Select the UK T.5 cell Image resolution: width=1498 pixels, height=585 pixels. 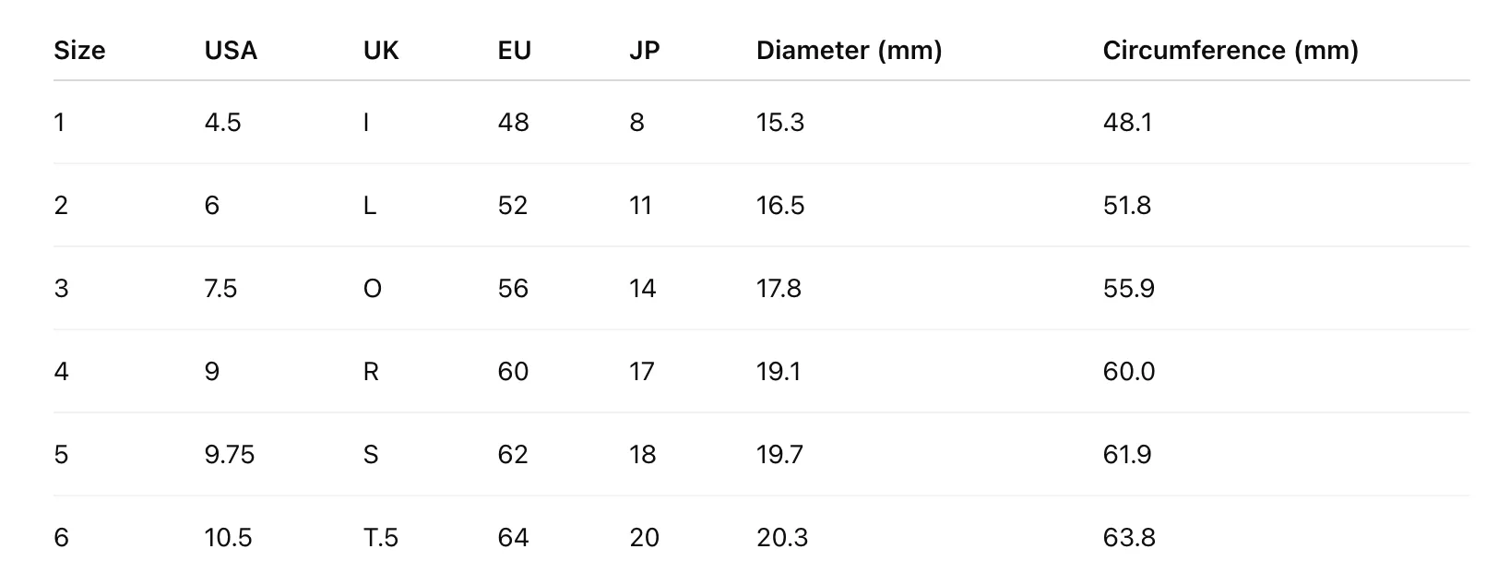click(381, 537)
